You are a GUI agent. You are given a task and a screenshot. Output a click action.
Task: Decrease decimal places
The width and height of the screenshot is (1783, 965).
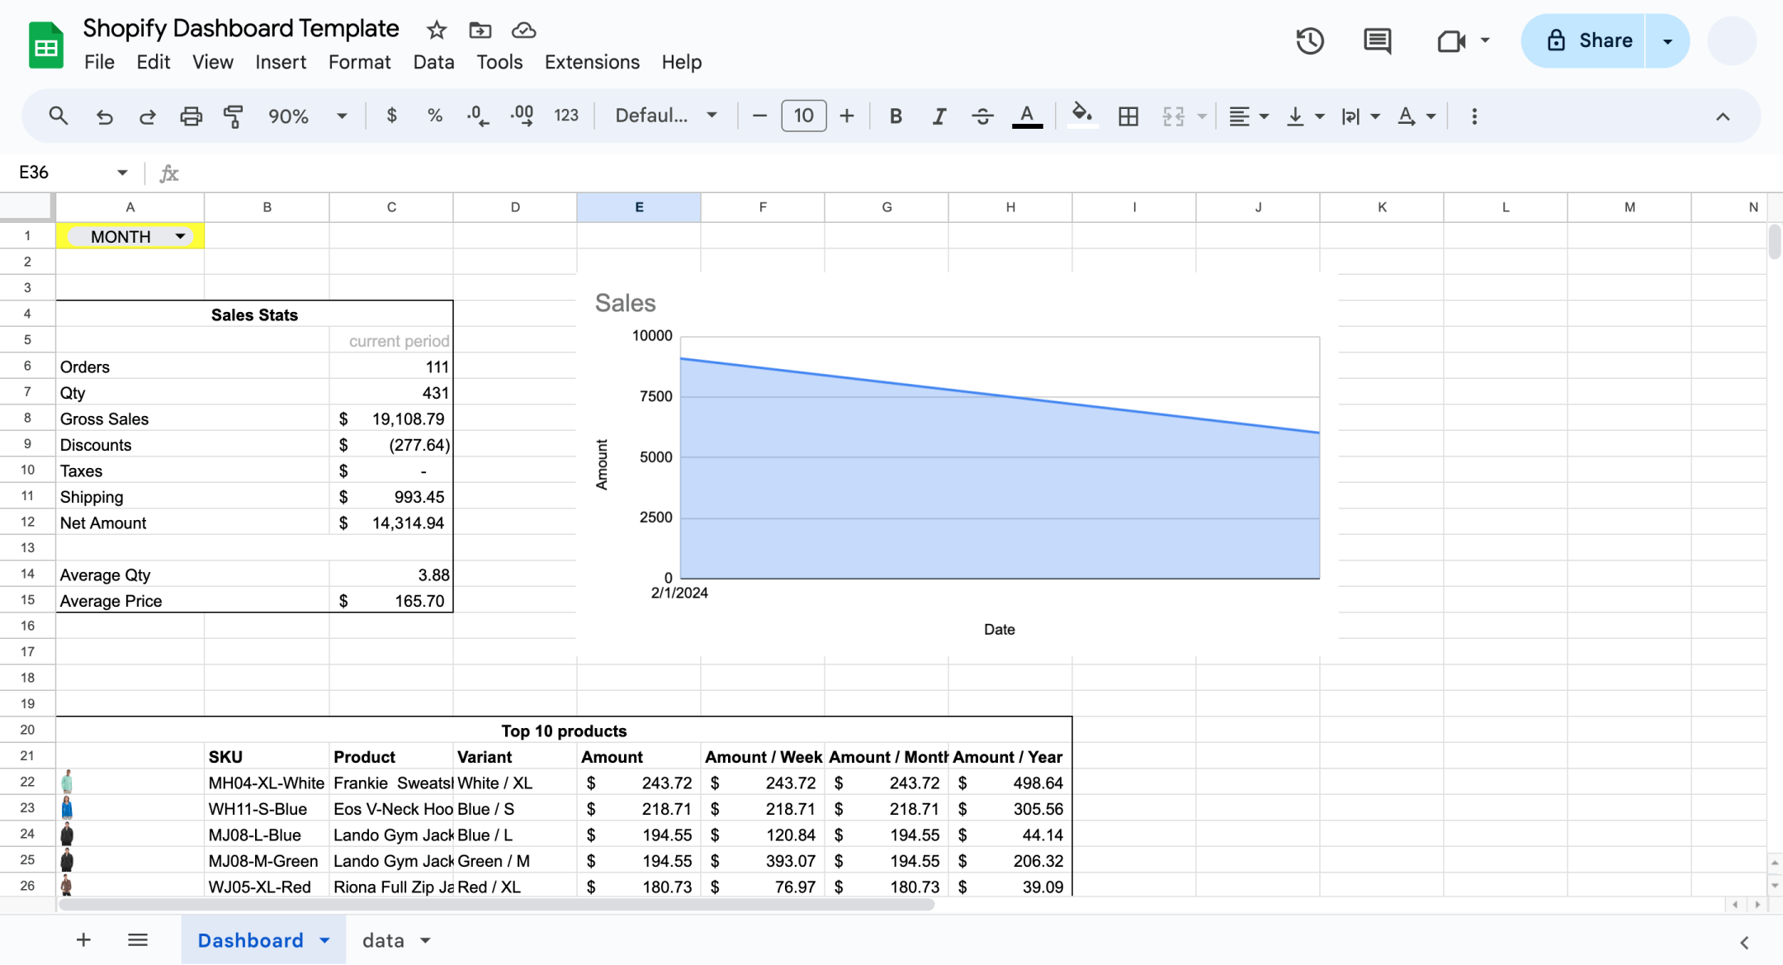click(478, 116)
